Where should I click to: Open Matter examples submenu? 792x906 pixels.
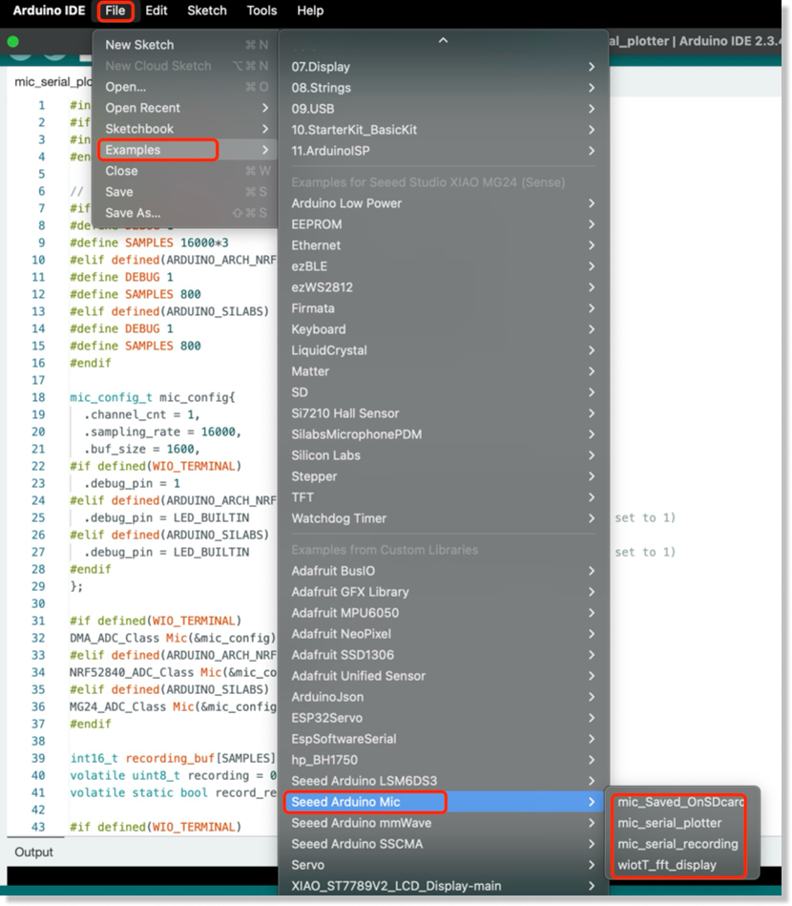pyautogui.click(x=443, y=371)
